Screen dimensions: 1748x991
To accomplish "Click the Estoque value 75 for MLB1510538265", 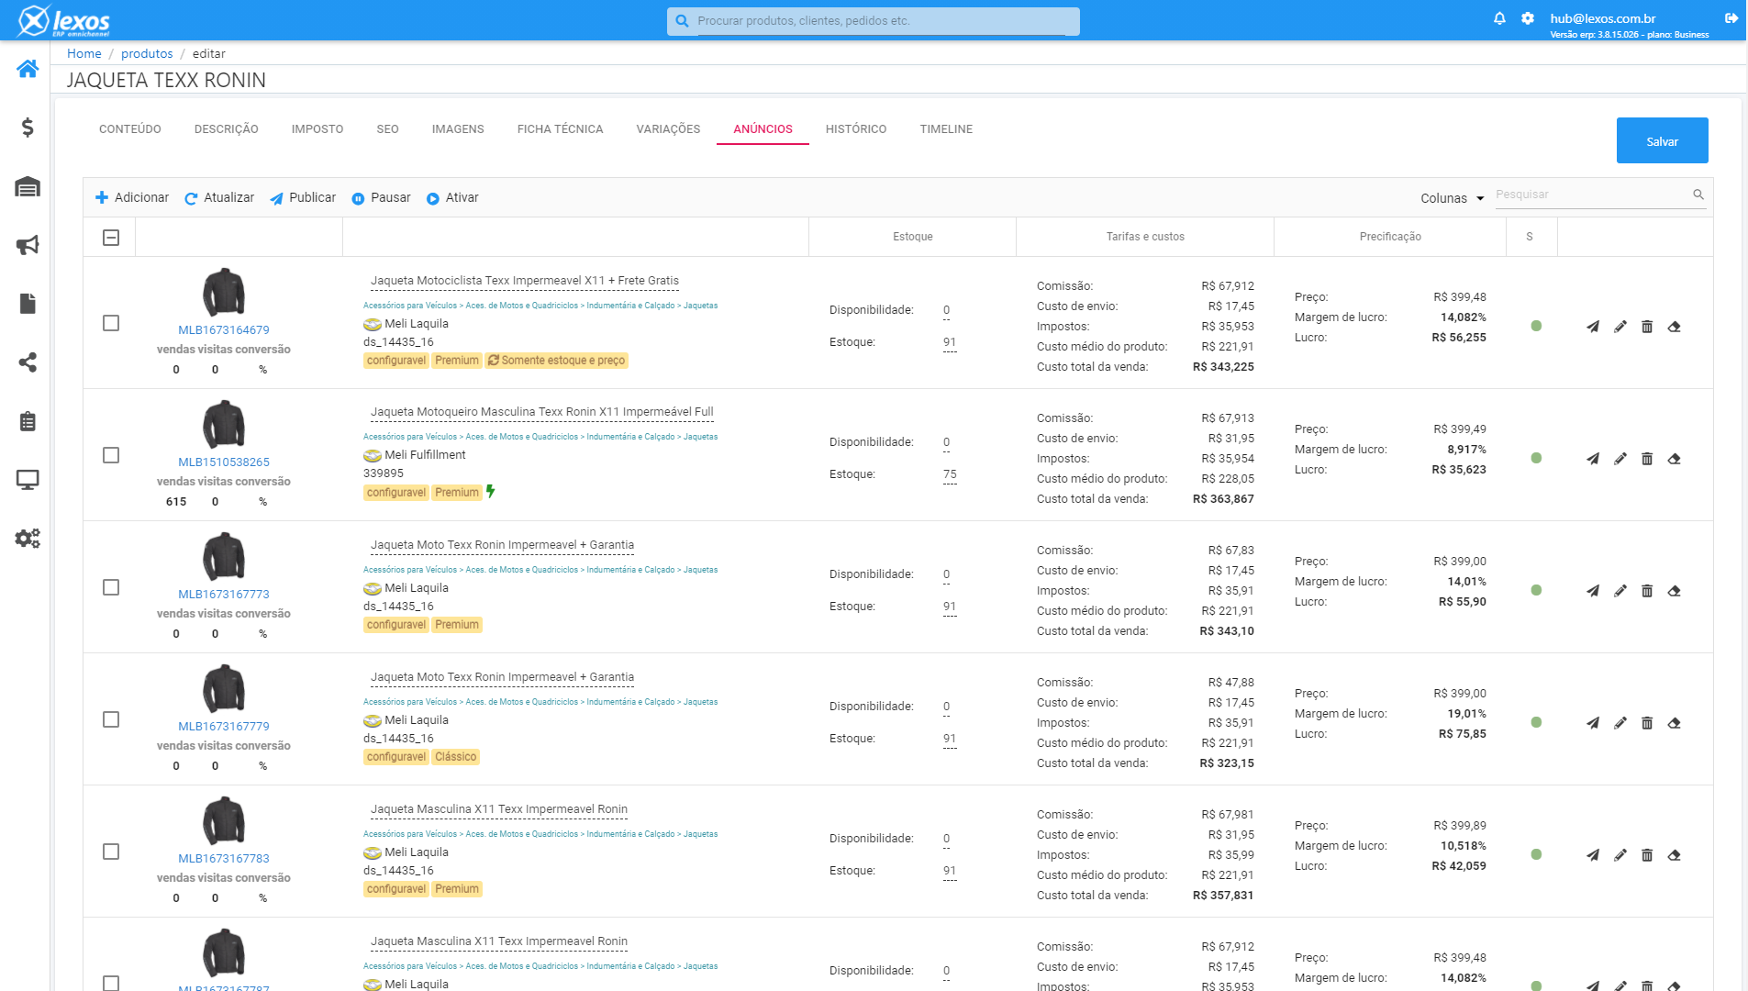I will click(x=950, y=475).
